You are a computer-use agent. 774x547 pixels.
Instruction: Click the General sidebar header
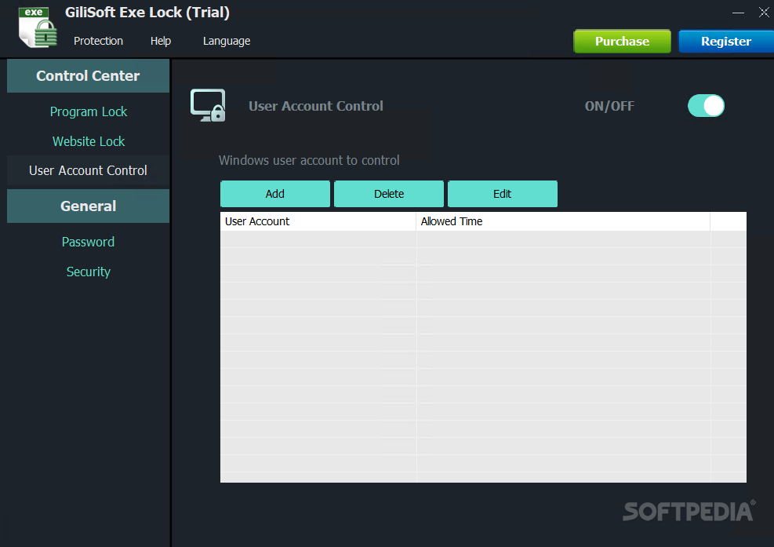(88, 206)
